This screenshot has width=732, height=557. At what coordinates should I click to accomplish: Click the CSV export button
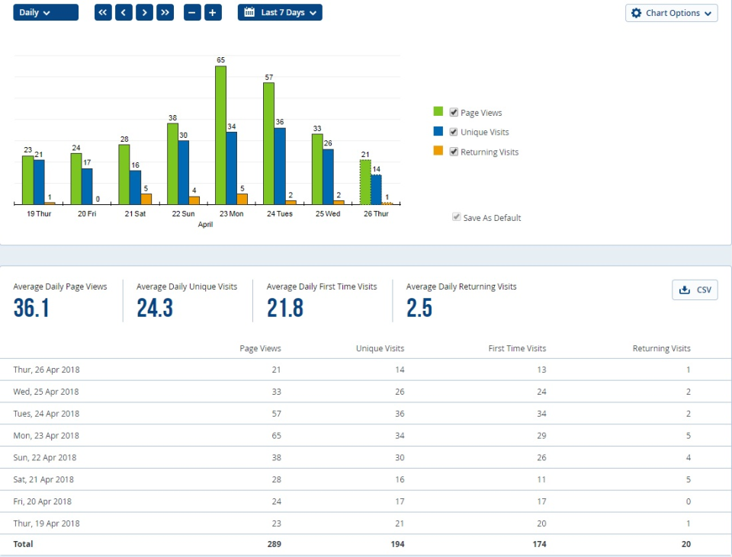(695, 290)
